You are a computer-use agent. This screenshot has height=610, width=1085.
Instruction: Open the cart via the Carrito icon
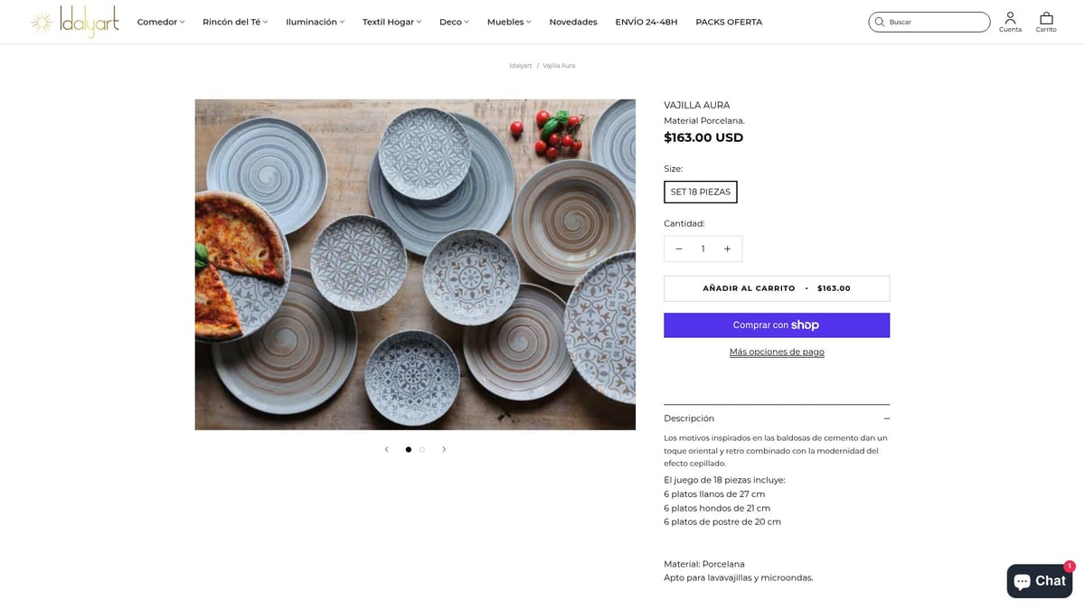(1046, 20)
